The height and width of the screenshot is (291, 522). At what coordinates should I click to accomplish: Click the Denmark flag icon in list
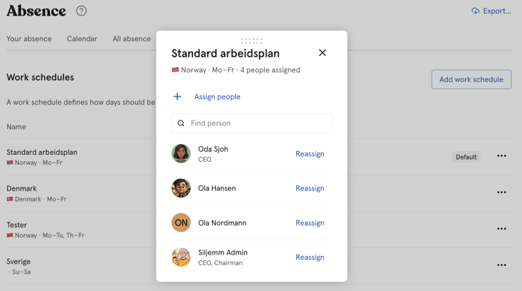(x=9, y=199)
